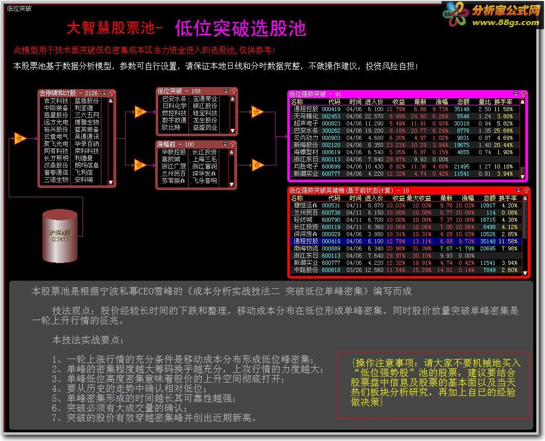Select 兰州民百 600738 row

(405, 213)
